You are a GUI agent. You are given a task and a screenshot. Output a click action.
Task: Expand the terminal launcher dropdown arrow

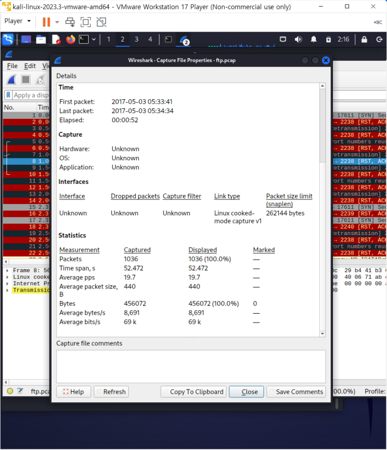[94, 40]
